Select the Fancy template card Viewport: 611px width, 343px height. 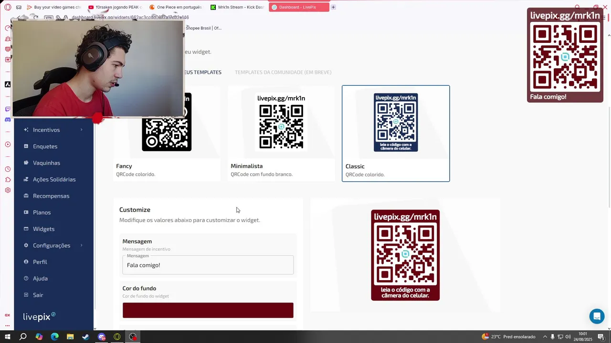(x=167, y=133)
